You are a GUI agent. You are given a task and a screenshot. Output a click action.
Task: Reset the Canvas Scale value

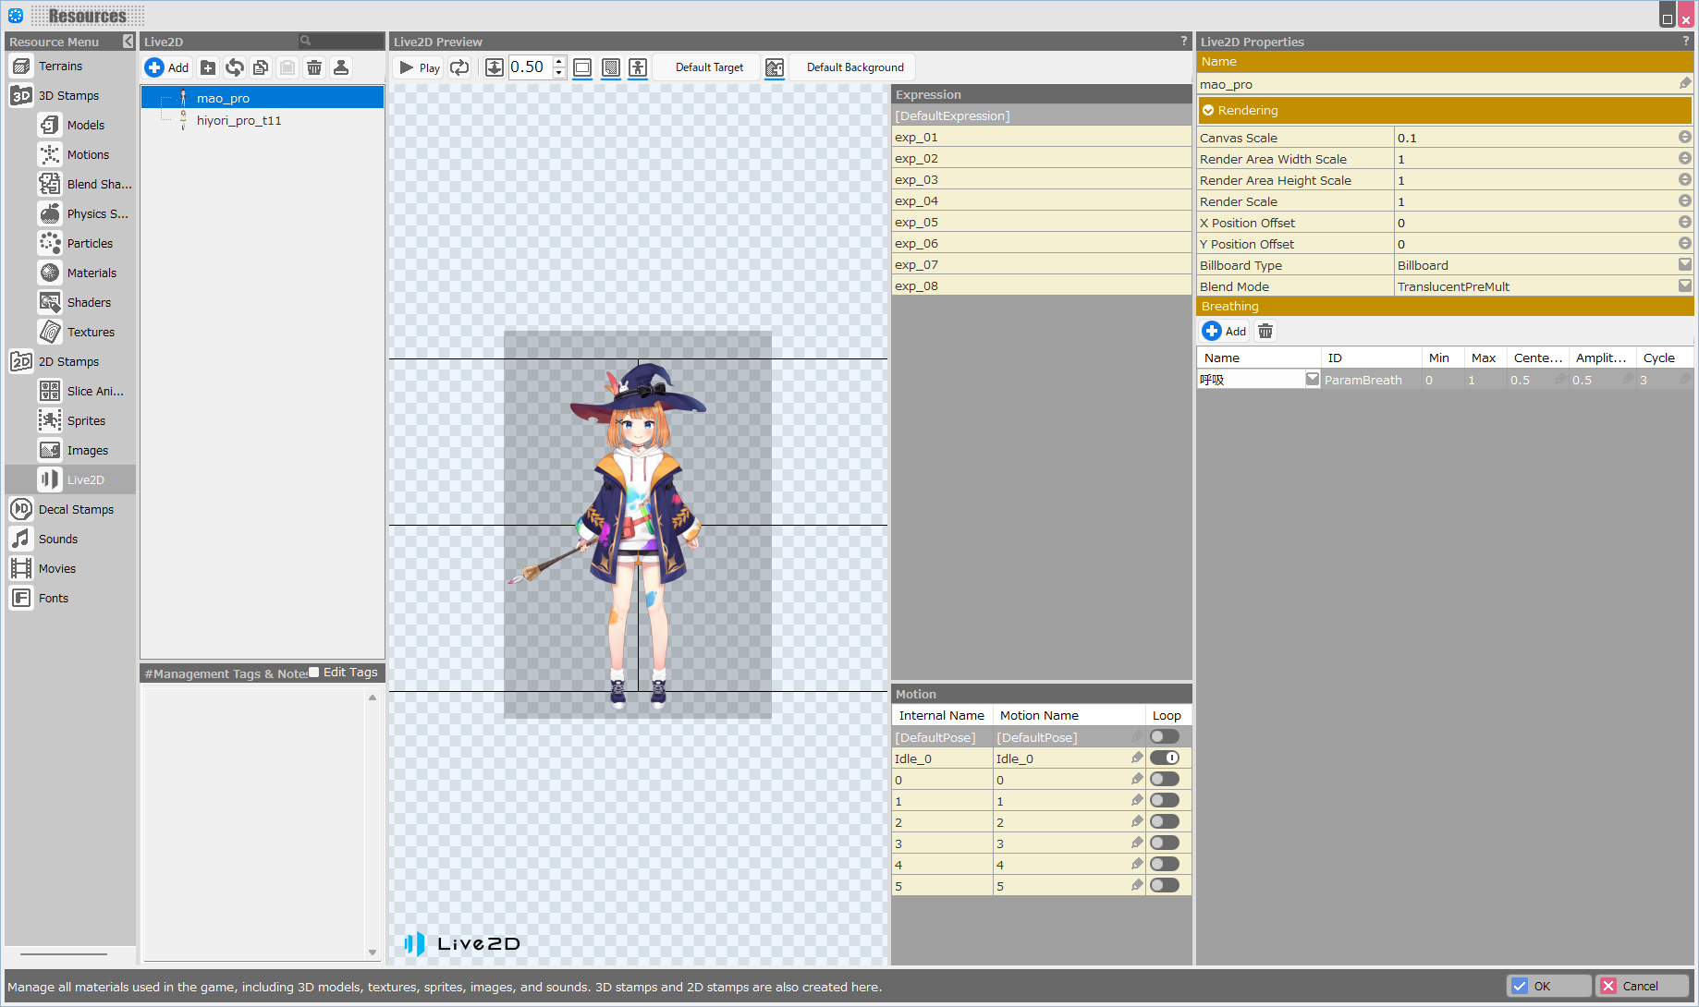point(1685,138)
